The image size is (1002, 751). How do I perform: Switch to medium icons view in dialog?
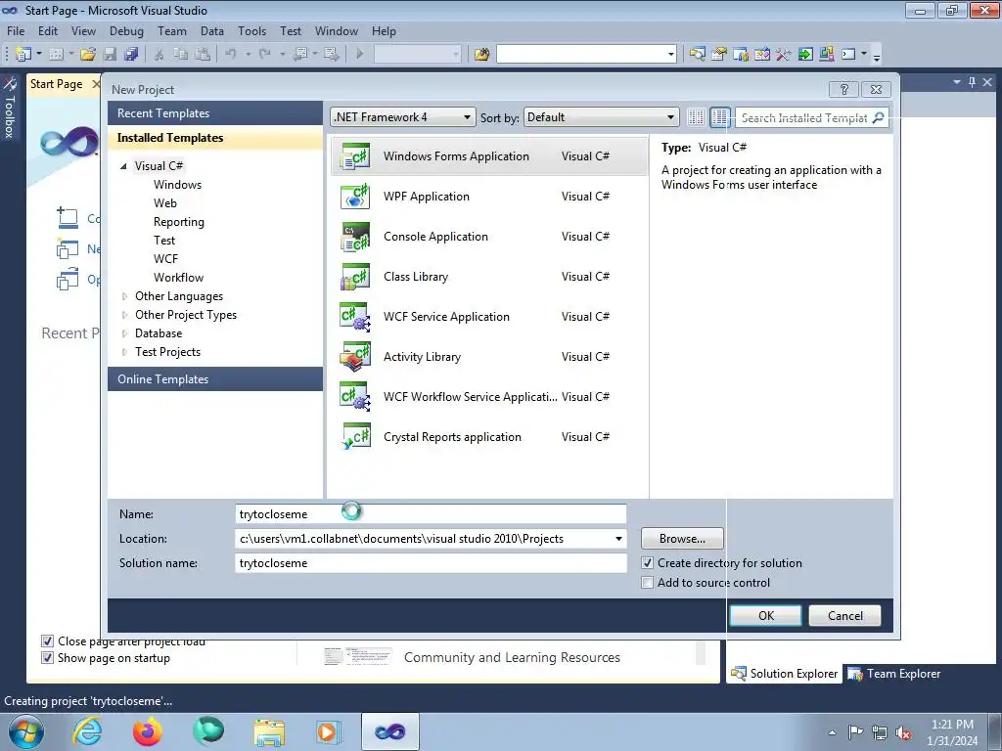pos(719,117)
